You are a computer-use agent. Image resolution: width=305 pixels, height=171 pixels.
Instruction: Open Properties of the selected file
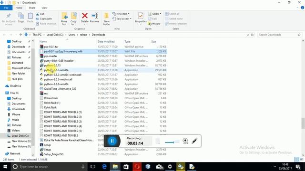pyautogui.click(x=141, y=18)
